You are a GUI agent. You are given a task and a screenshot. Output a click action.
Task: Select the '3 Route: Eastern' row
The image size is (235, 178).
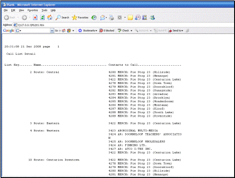tap(44, 123)
